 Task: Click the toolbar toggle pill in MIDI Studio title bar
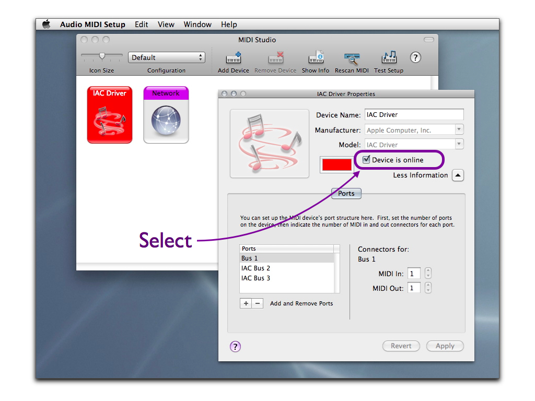[428, 40]
